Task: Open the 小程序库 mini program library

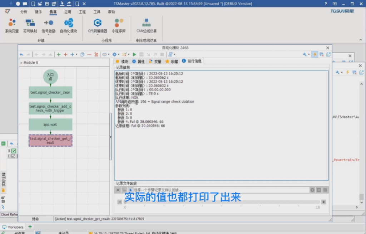Action: (119, 26)
